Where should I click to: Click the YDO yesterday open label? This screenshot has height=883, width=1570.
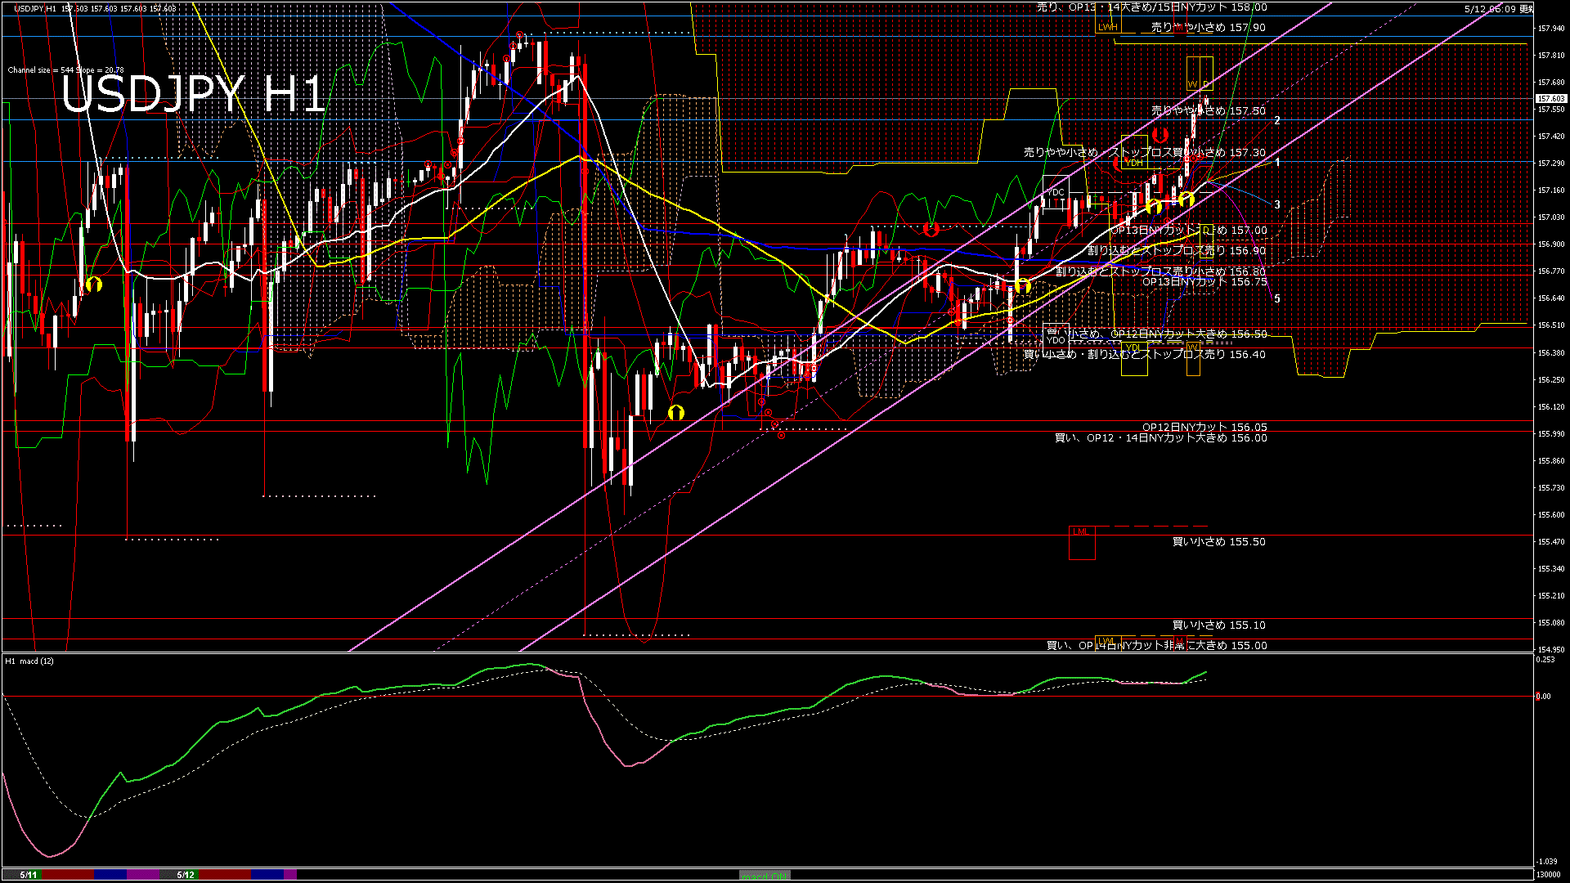[x=1056, y=340]
